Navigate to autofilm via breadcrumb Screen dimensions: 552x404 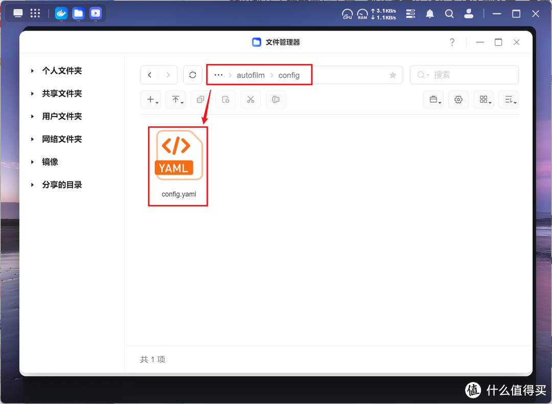coord(251,75)
